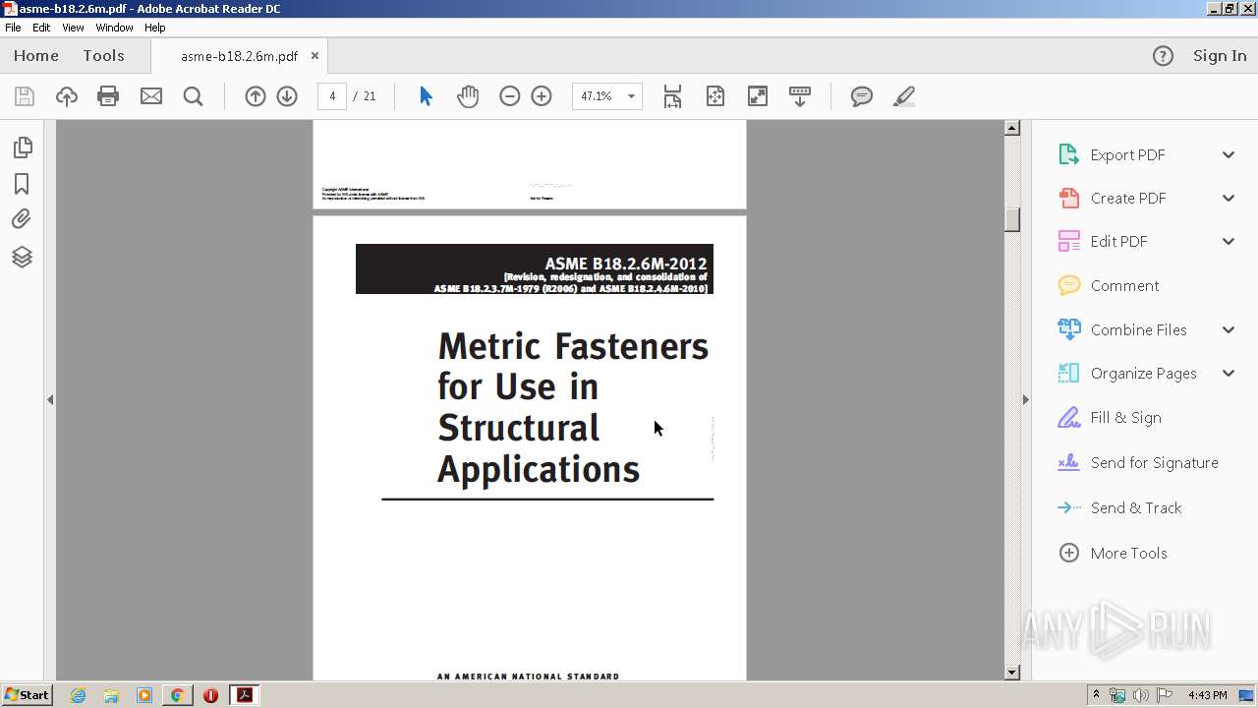Zoom in with the plus button

point(542,96)
